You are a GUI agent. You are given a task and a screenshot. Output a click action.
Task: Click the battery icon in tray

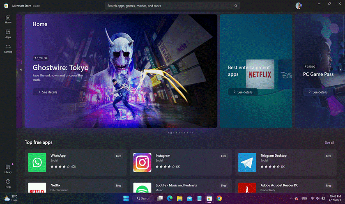coord(323,198)
